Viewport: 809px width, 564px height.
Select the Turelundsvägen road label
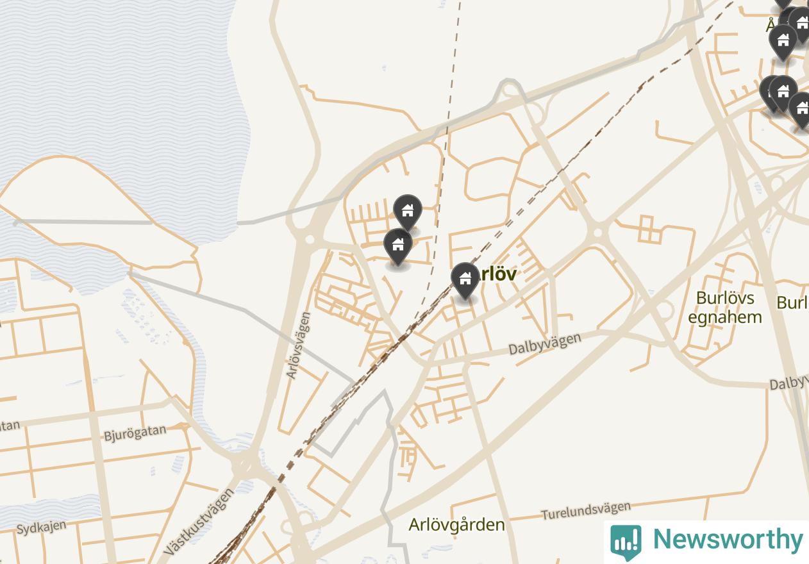click(586, 511)
